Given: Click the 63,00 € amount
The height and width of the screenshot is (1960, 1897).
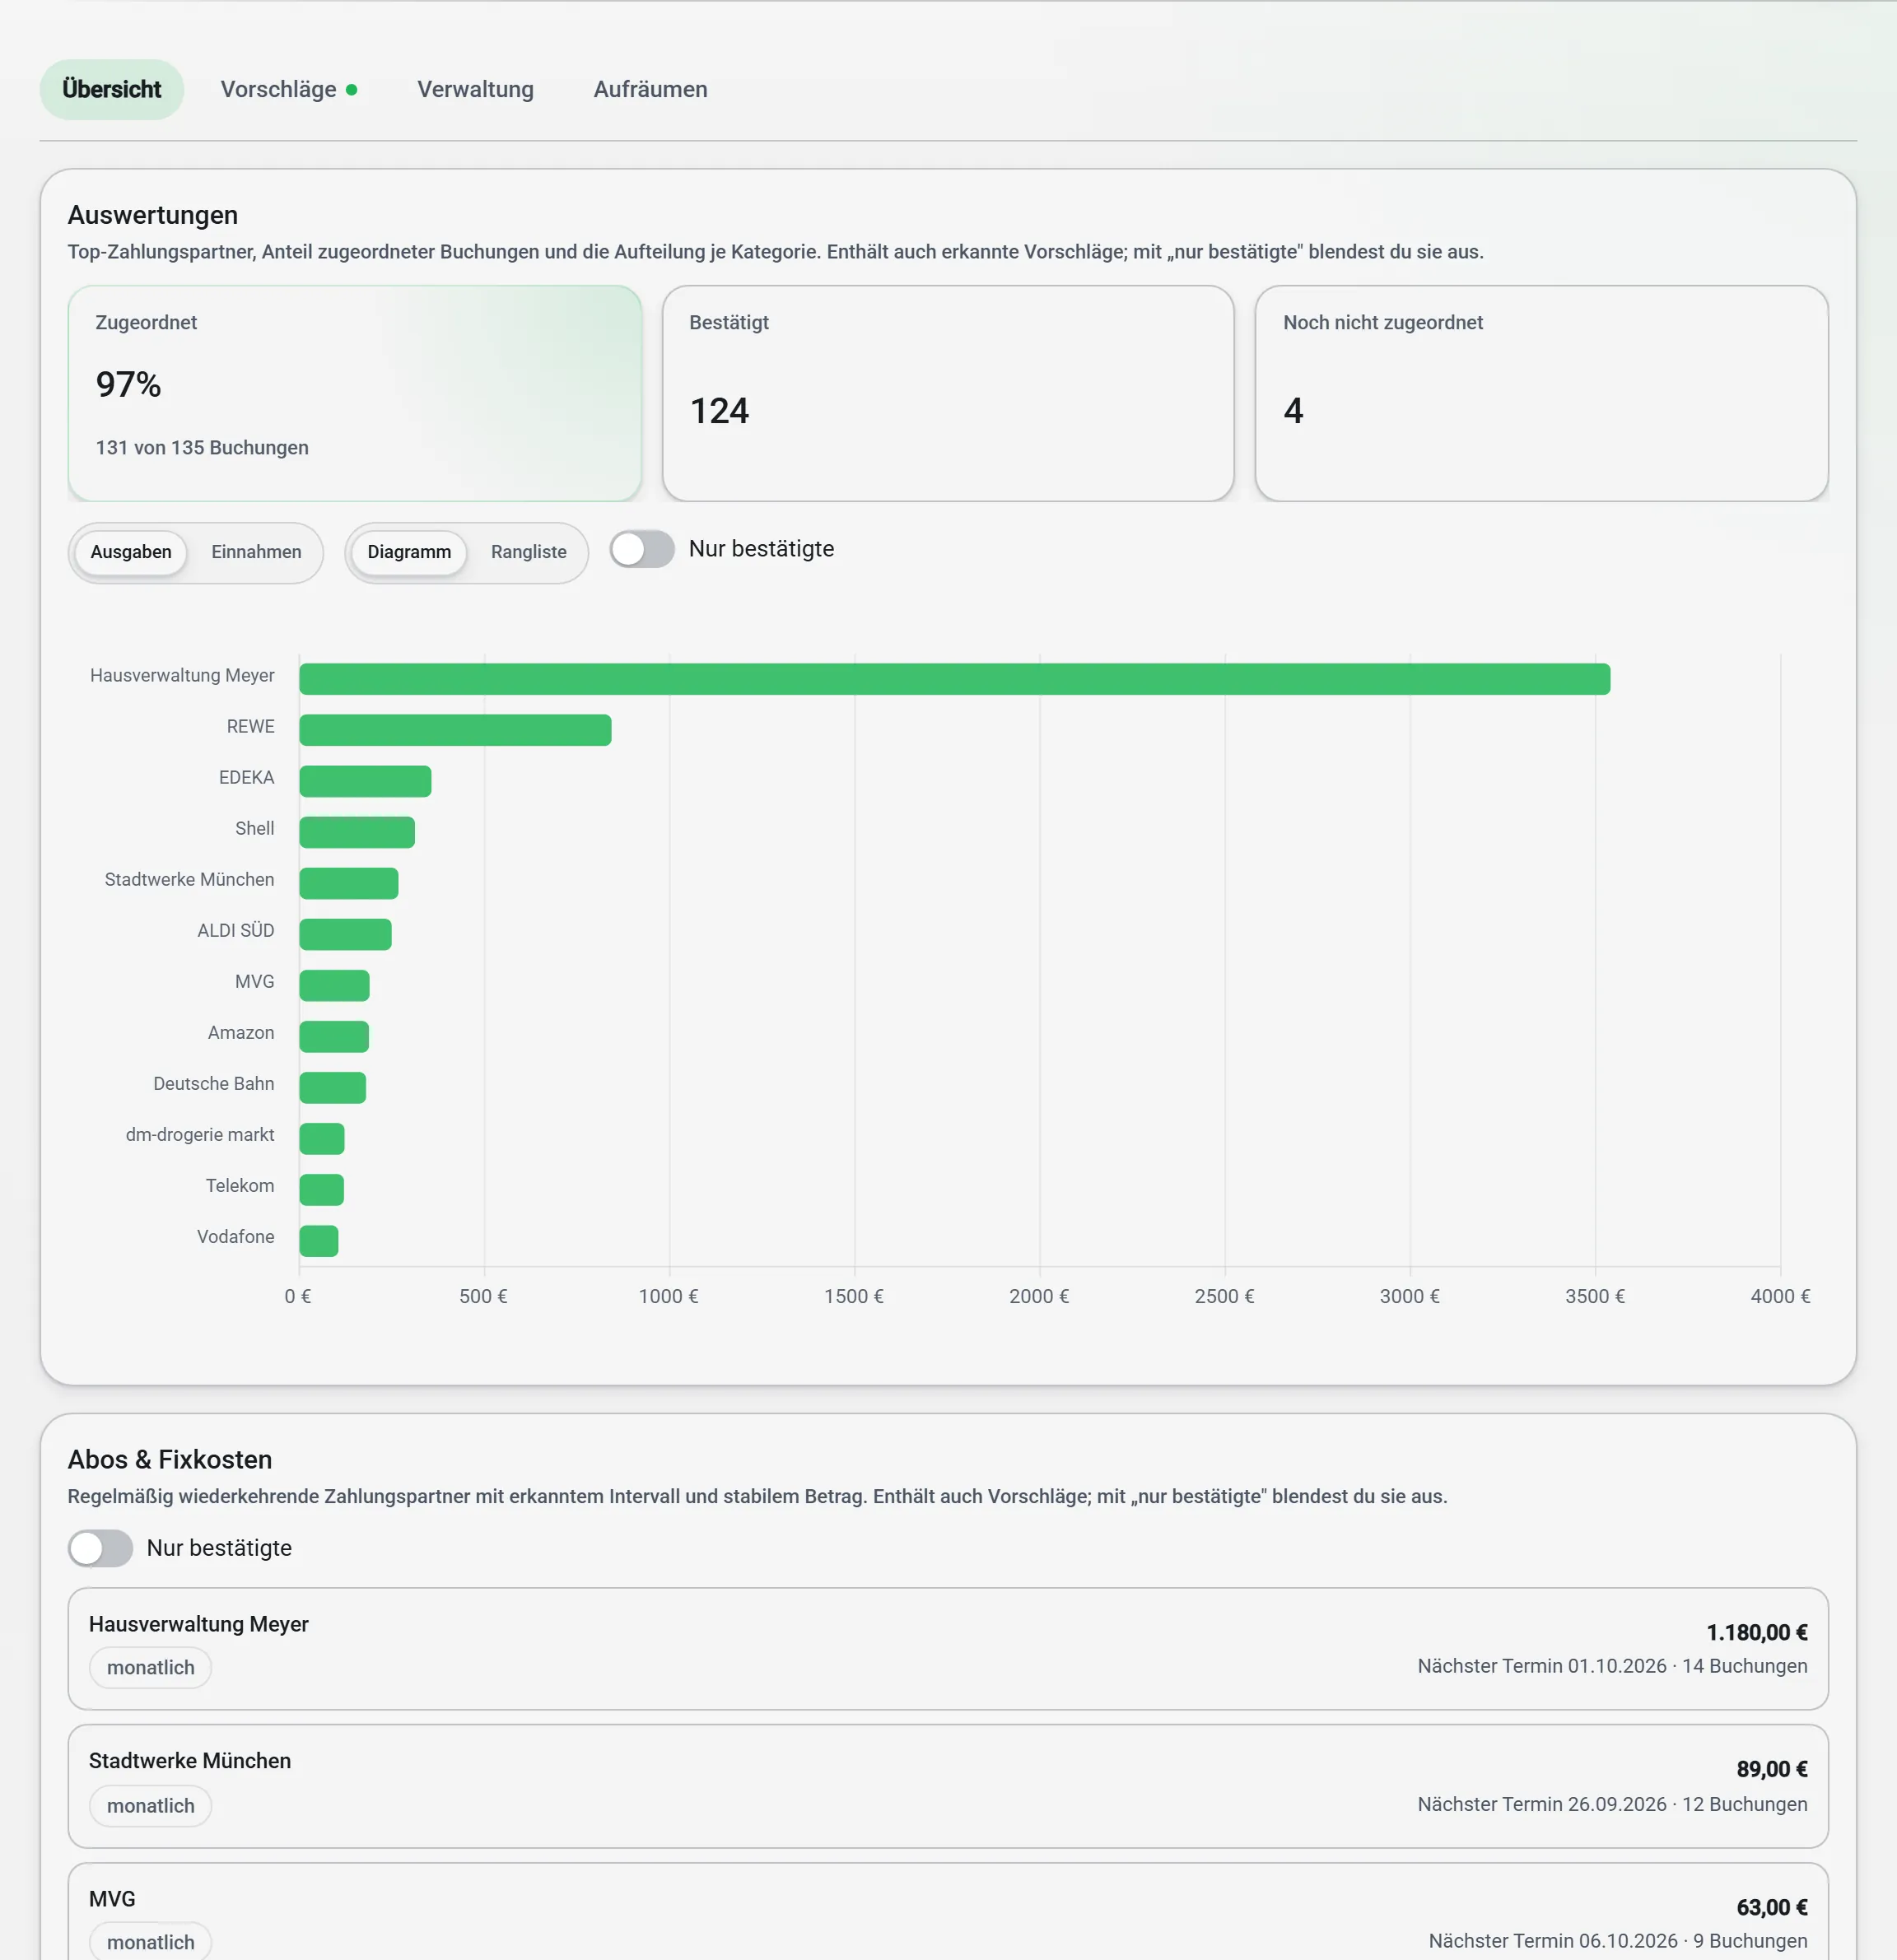Looking at the screenshot, I should click(x=1771, y=1907).
